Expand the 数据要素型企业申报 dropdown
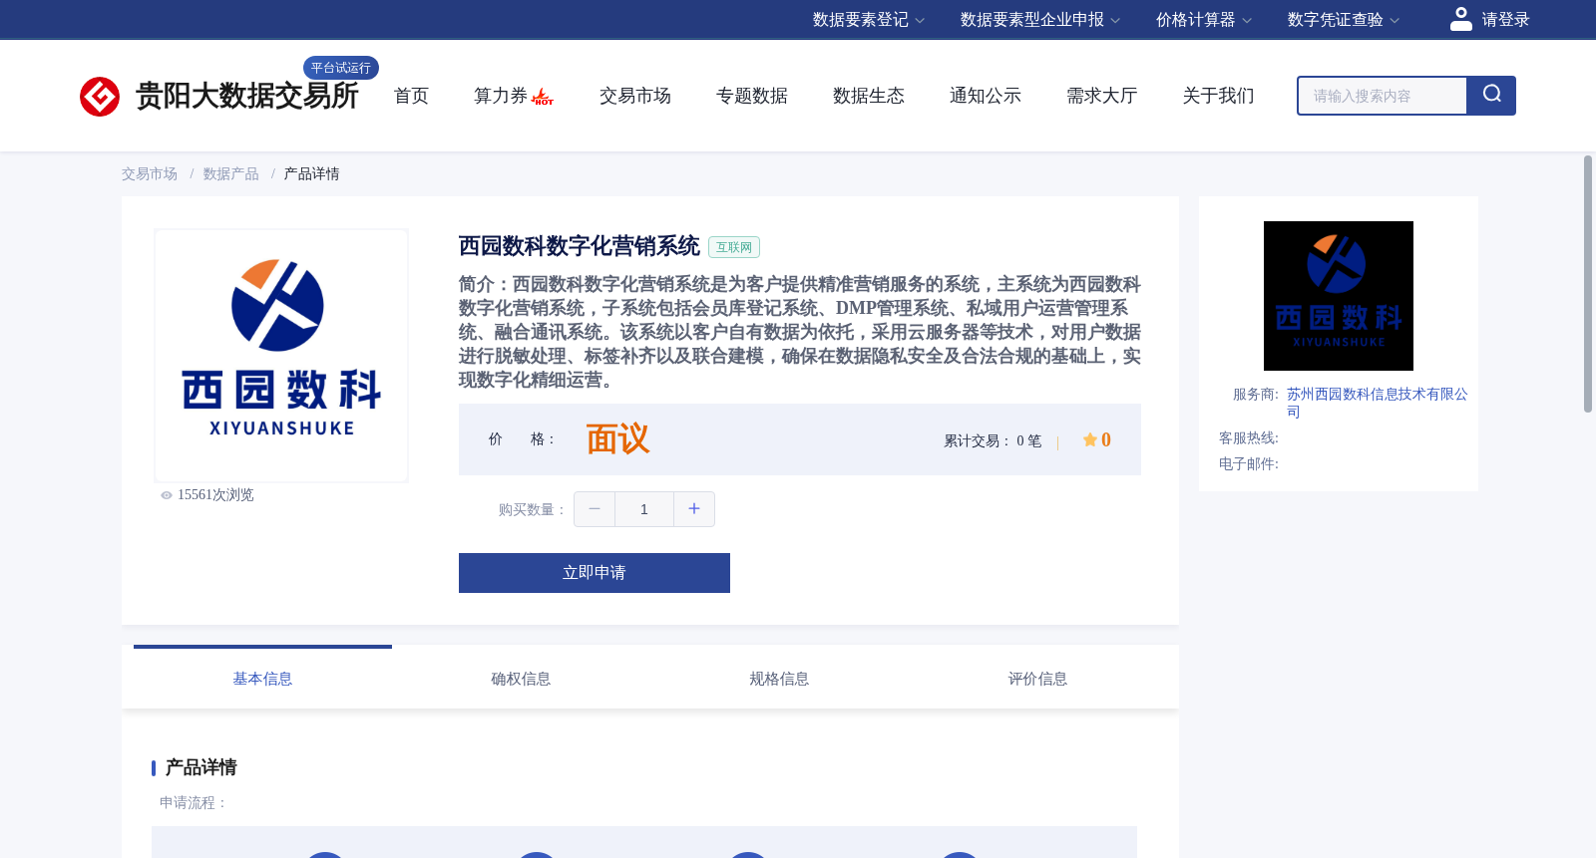Screen dimensions: 1596x858 click(1040, 20)
